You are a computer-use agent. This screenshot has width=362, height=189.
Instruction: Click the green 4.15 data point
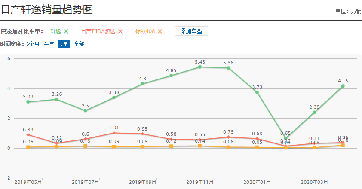(x=343, y=86)
